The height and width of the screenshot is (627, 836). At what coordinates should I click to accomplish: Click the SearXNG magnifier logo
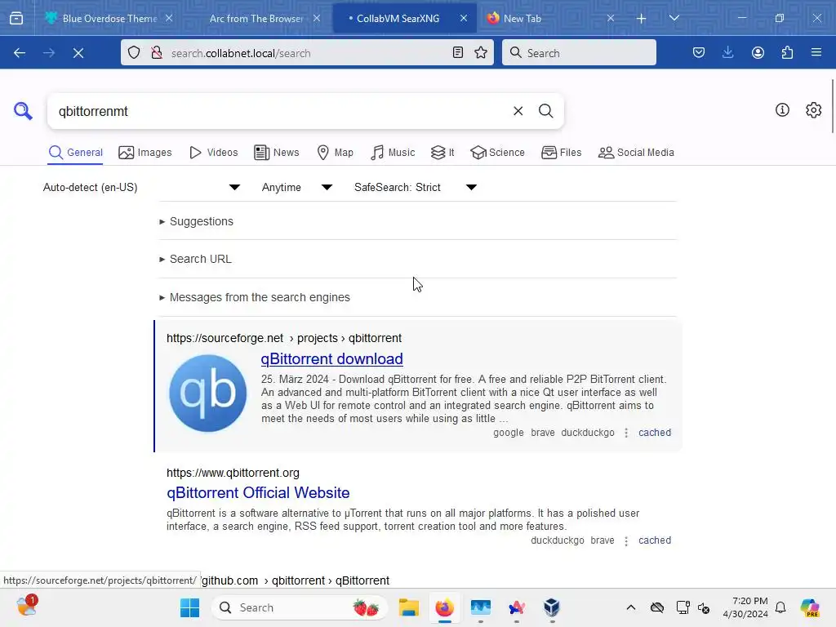click(x=23, y=111)
